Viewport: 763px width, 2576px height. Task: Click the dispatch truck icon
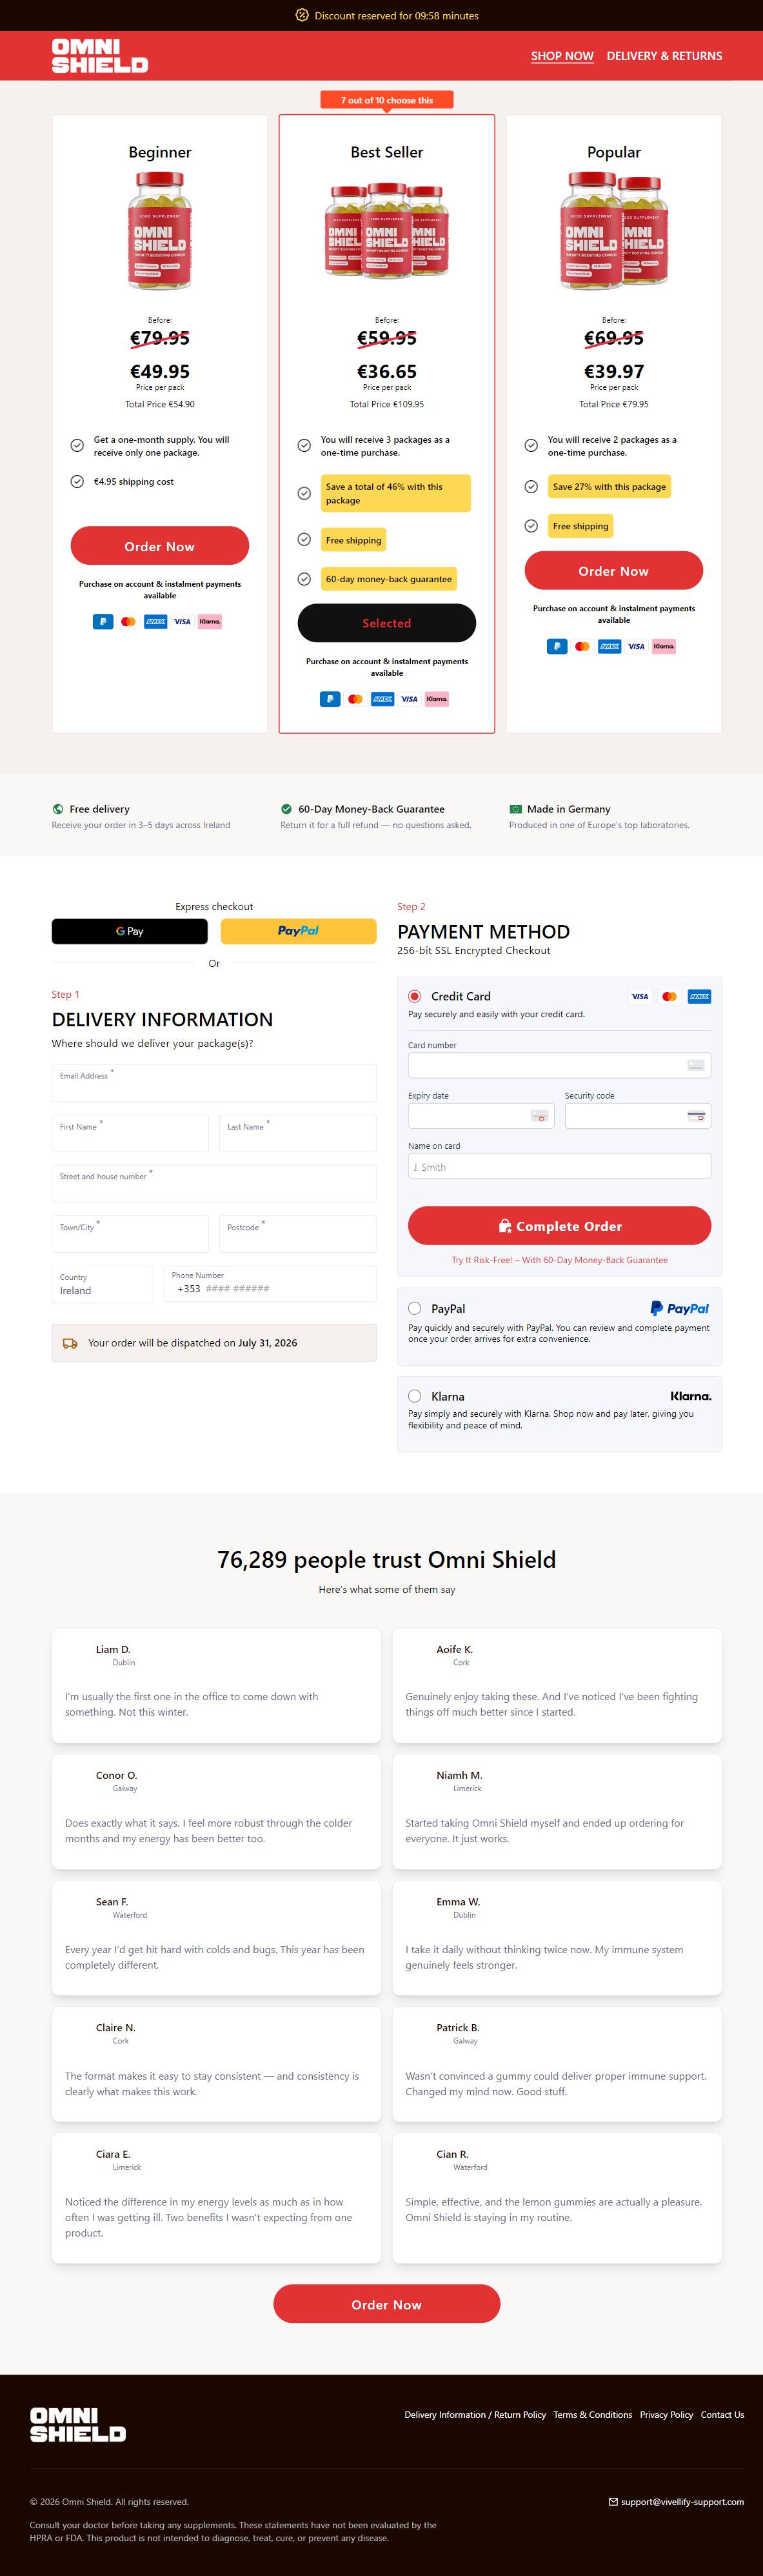tap(70, 1343)
